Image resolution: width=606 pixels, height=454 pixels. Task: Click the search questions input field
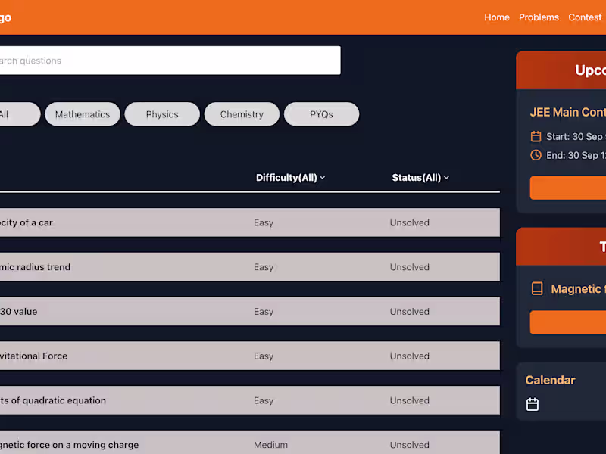(x=170, y=61)
